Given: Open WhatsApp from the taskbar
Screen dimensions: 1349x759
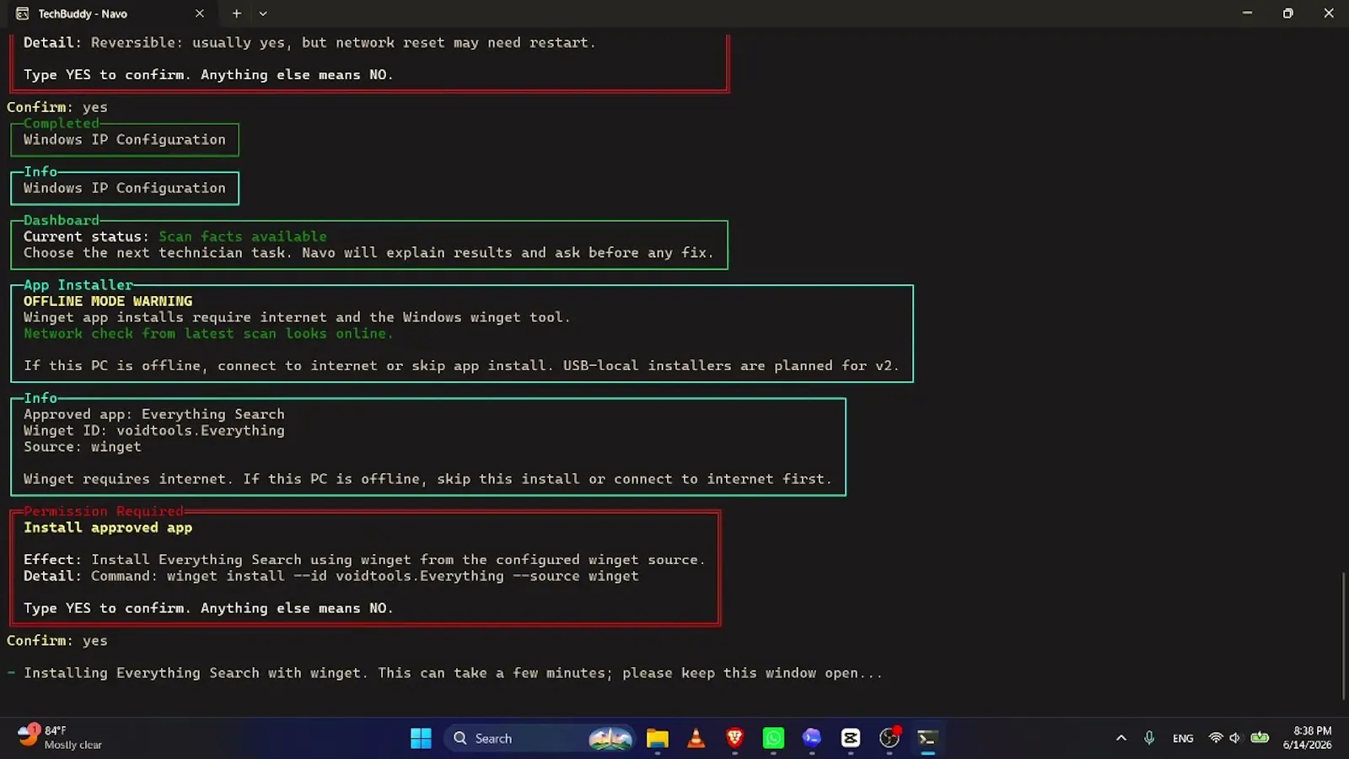Looking at the screenshot, I should point(773,738).
